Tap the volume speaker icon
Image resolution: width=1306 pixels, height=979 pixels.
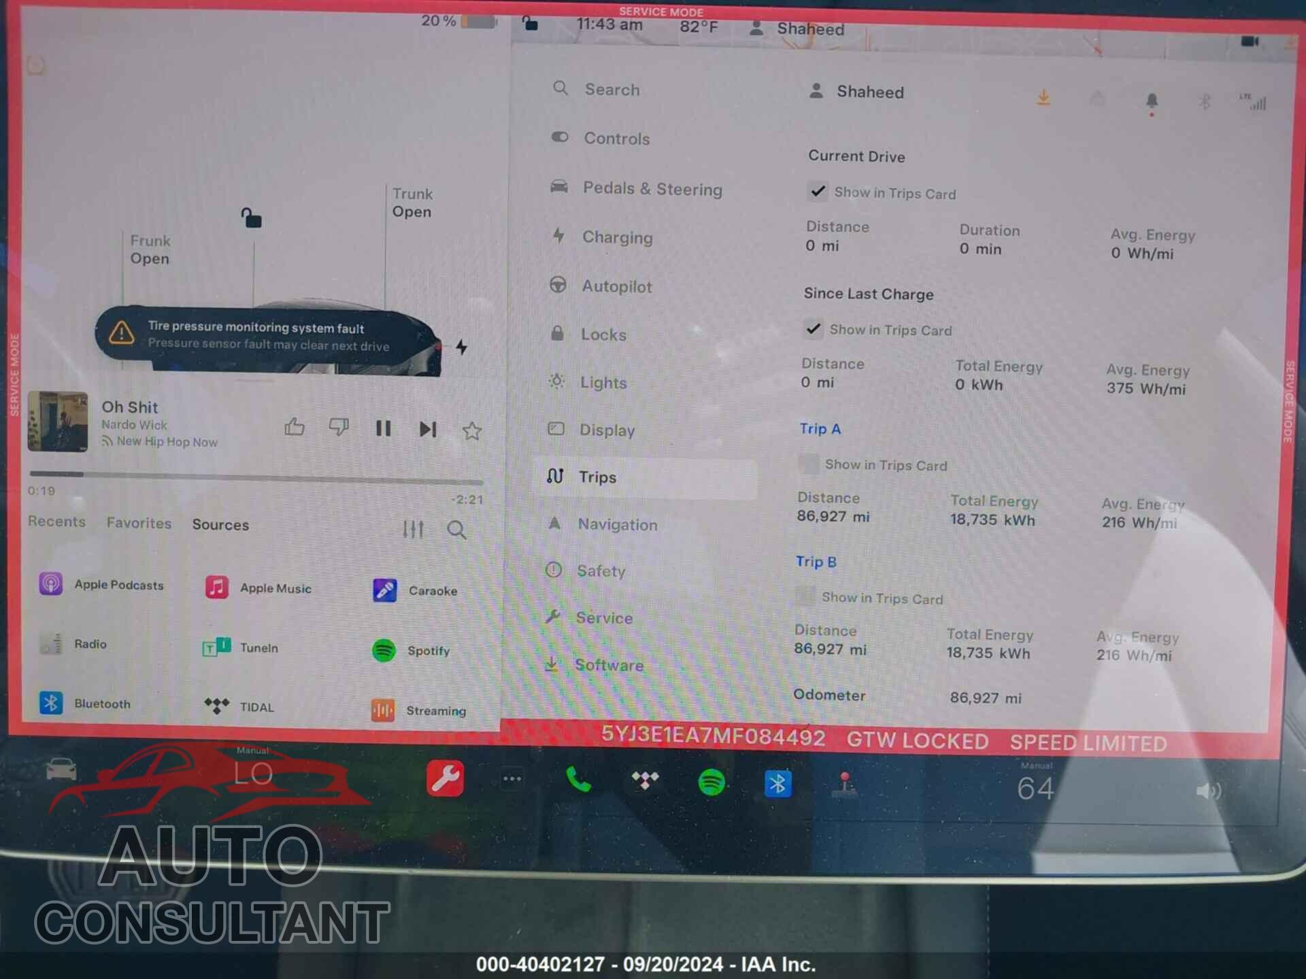(1208, 791)
